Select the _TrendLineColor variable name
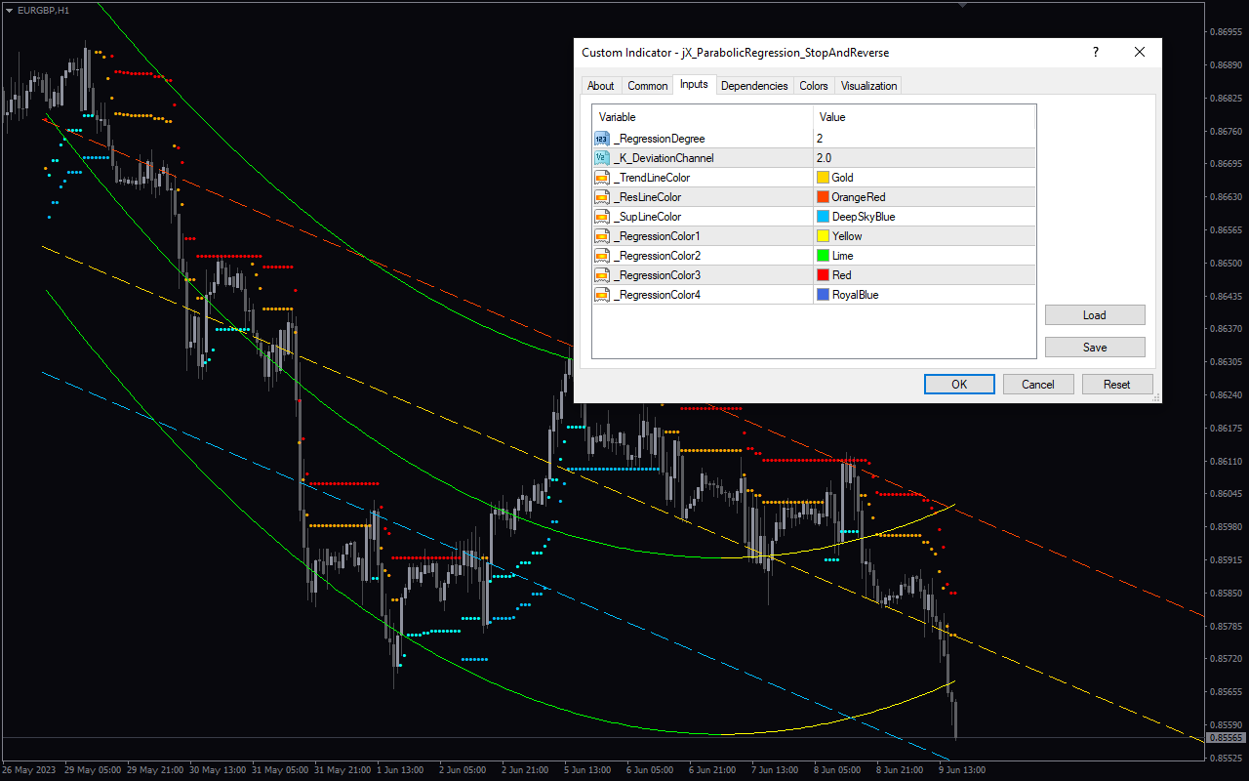The width and height of the screenshot is (1249, 781). coord(652,178)
